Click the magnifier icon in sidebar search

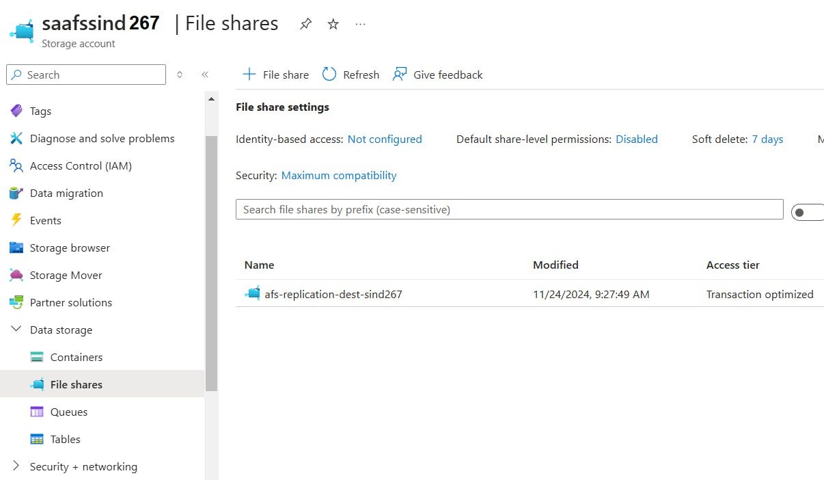click(x=16, y=75)
